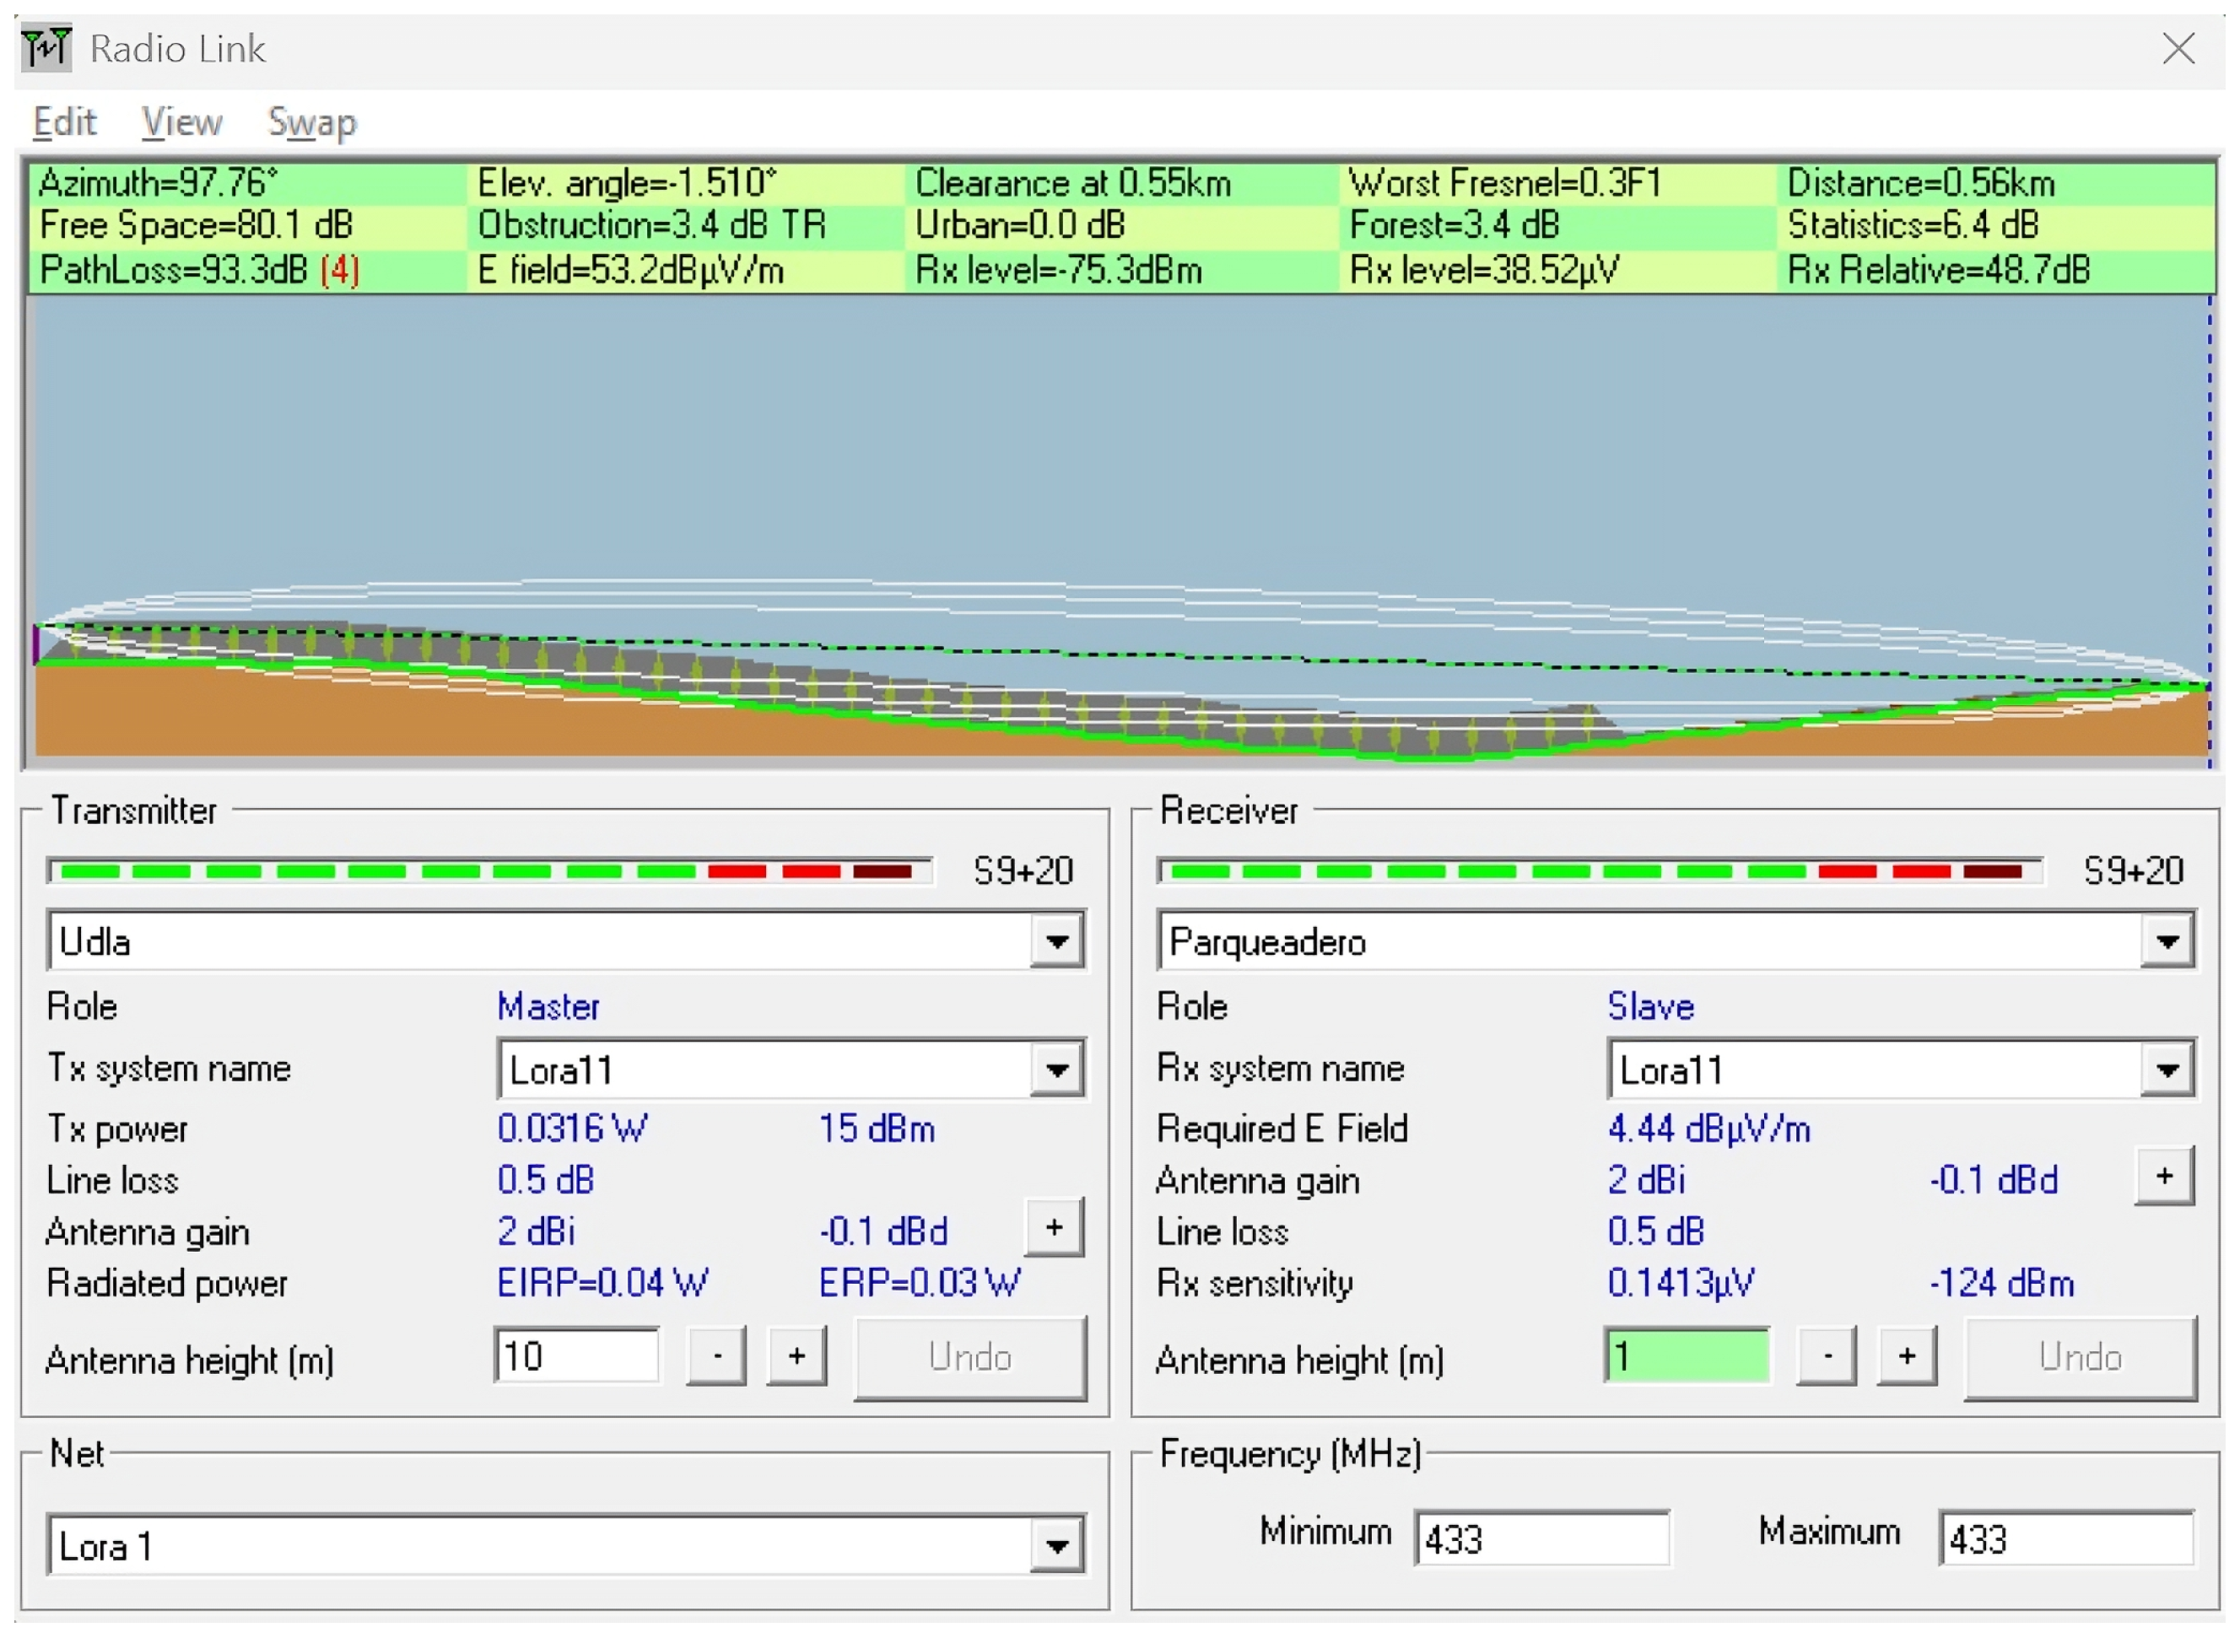Open the Tx system name Lora11 dropdown
The image size is (2240, 1638).
(x=1056, y=1069)
